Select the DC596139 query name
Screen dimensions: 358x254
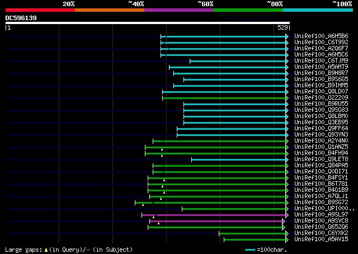pyautogui.click(x=21, y=18)
